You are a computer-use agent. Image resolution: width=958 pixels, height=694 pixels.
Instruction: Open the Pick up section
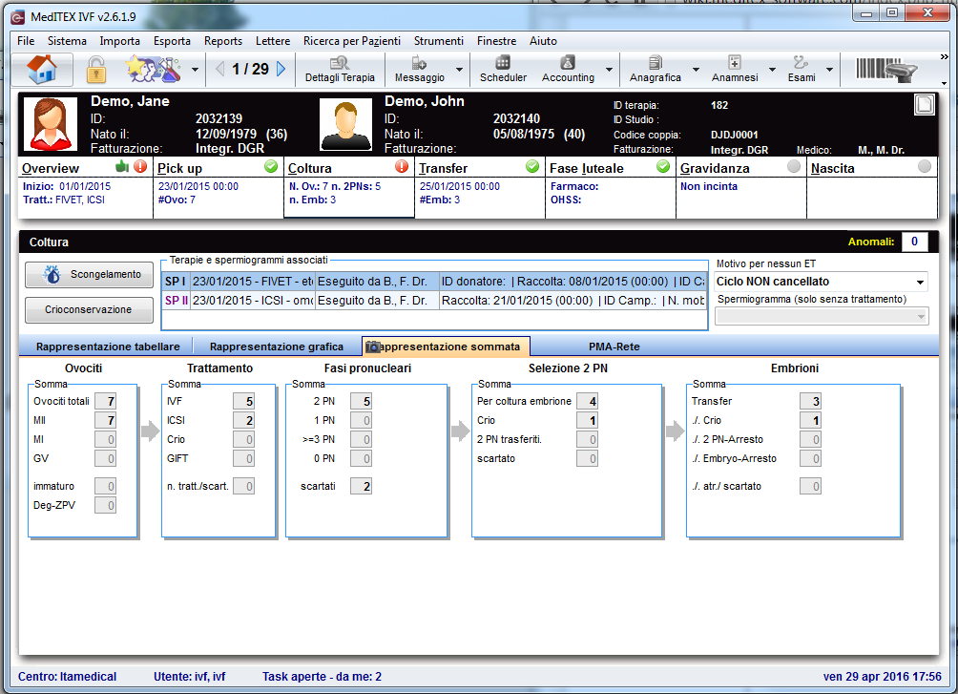point(219,188)
